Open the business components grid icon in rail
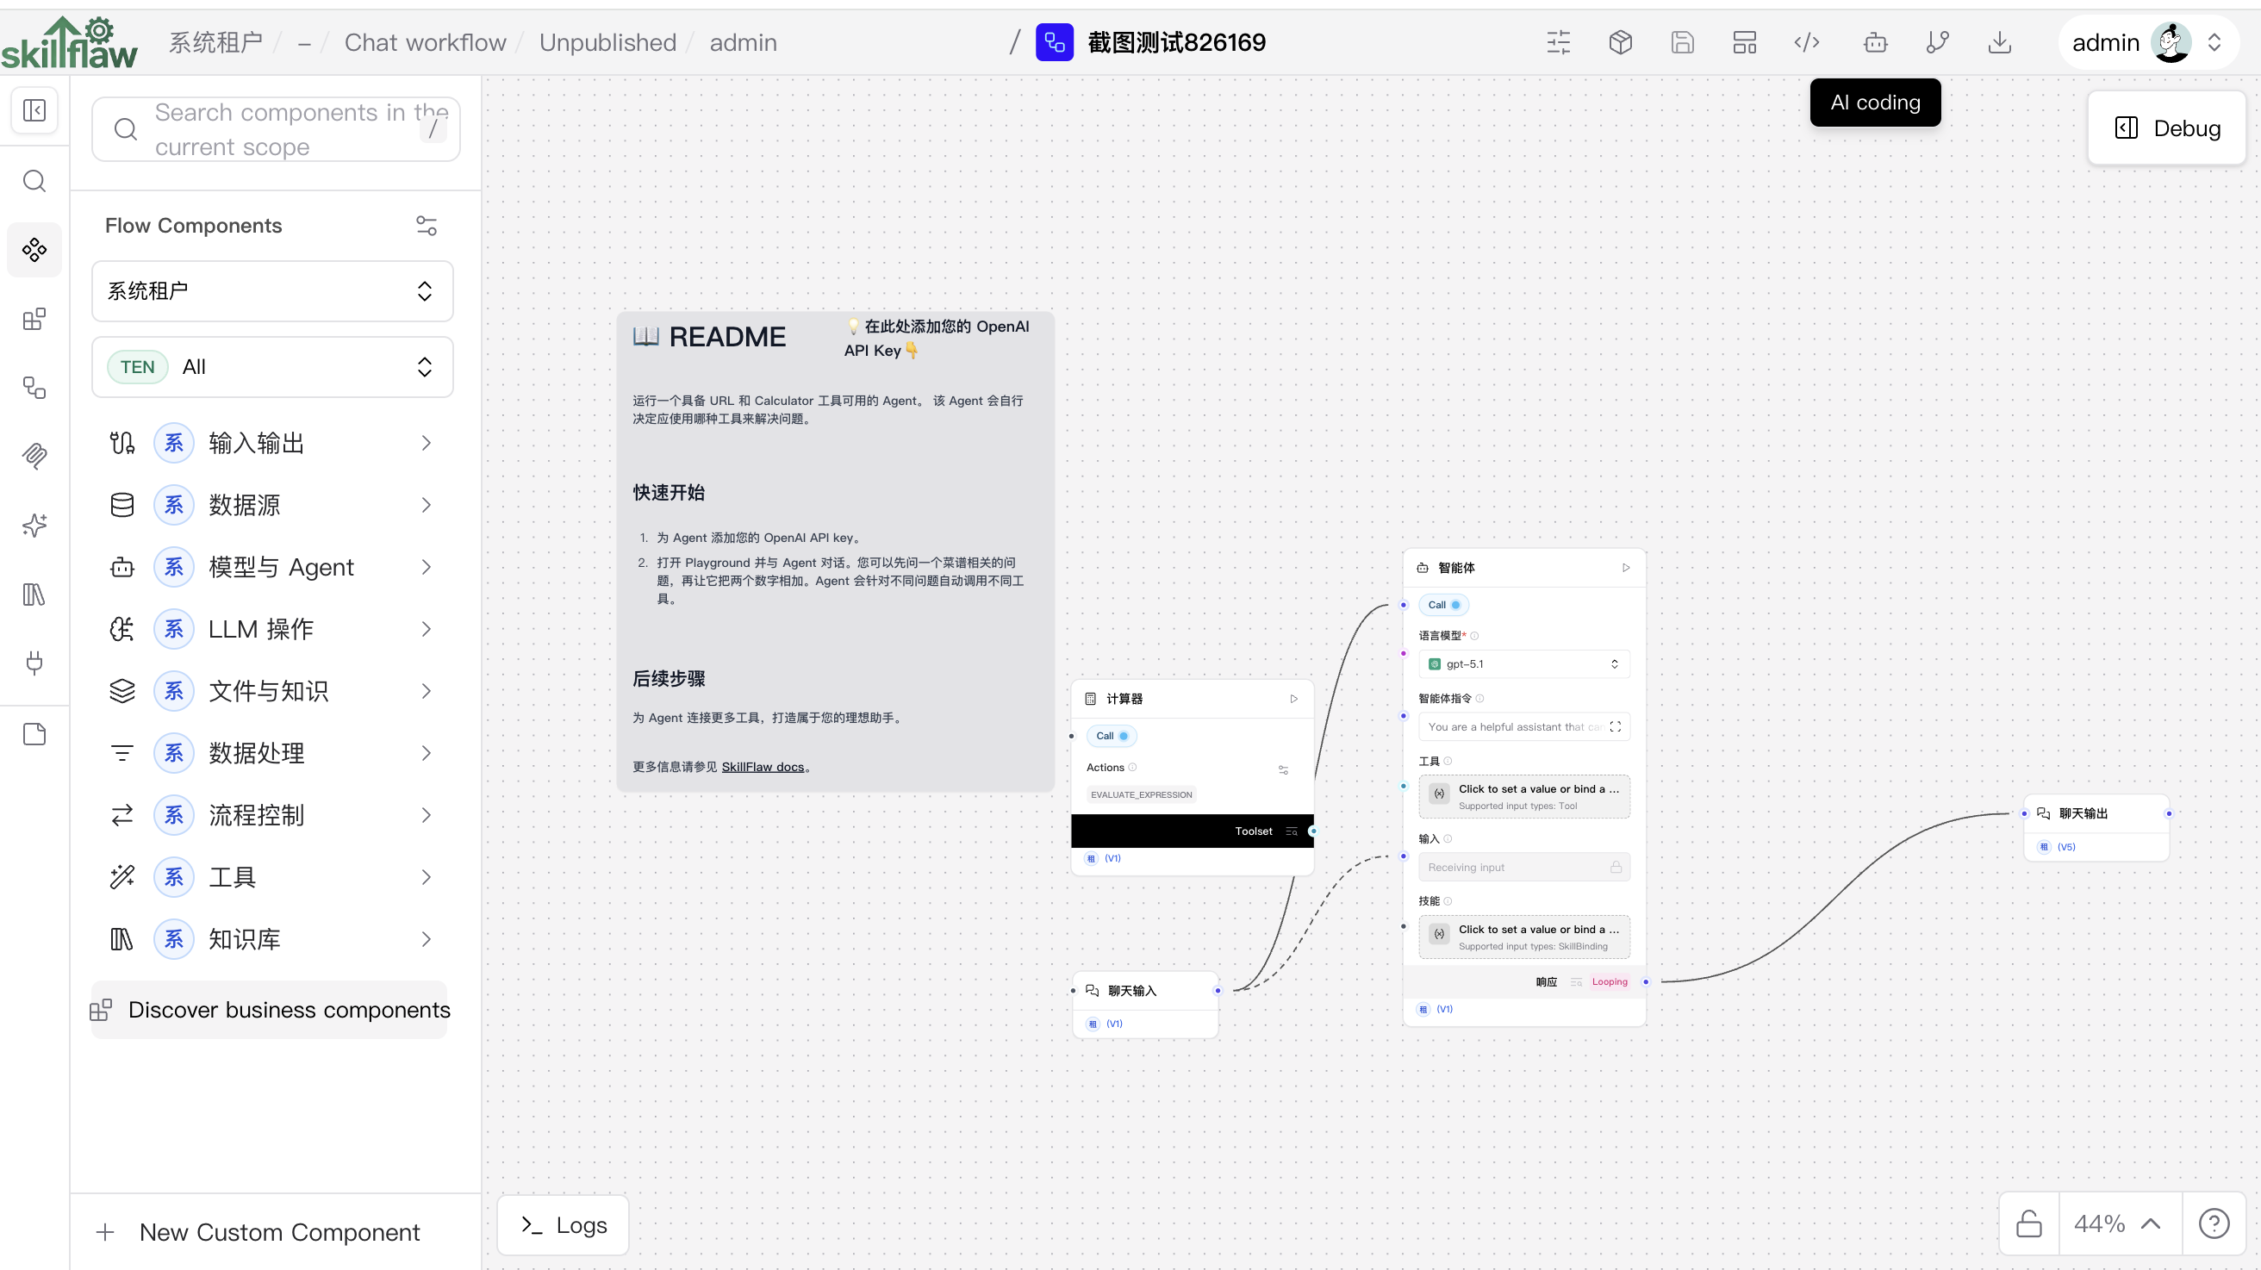 [34, 320]
